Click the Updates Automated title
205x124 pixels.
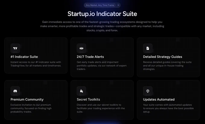coord(159,99)
